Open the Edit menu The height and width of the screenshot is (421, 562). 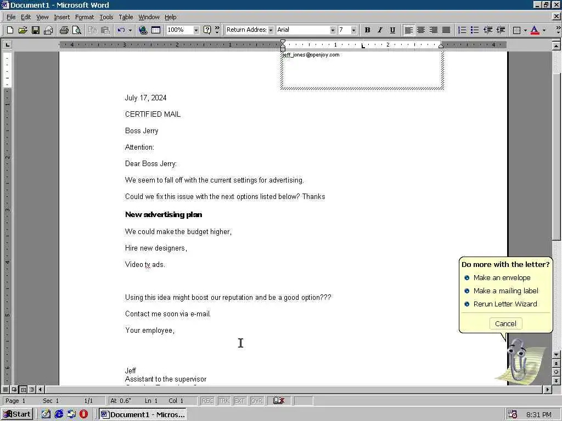[26, 17]
